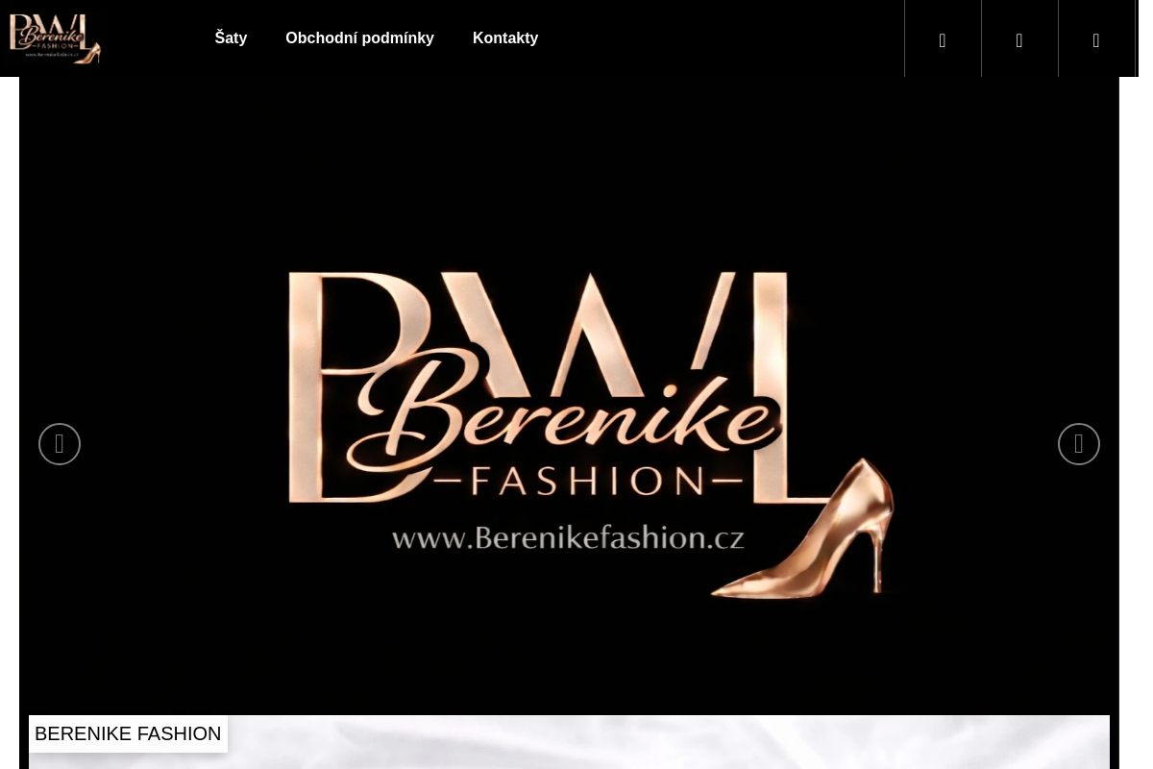This screenshot has width=1153, height=769.
Task: Open the Šaty menu item
Action: pyautogui.click(x=231, y=38)
